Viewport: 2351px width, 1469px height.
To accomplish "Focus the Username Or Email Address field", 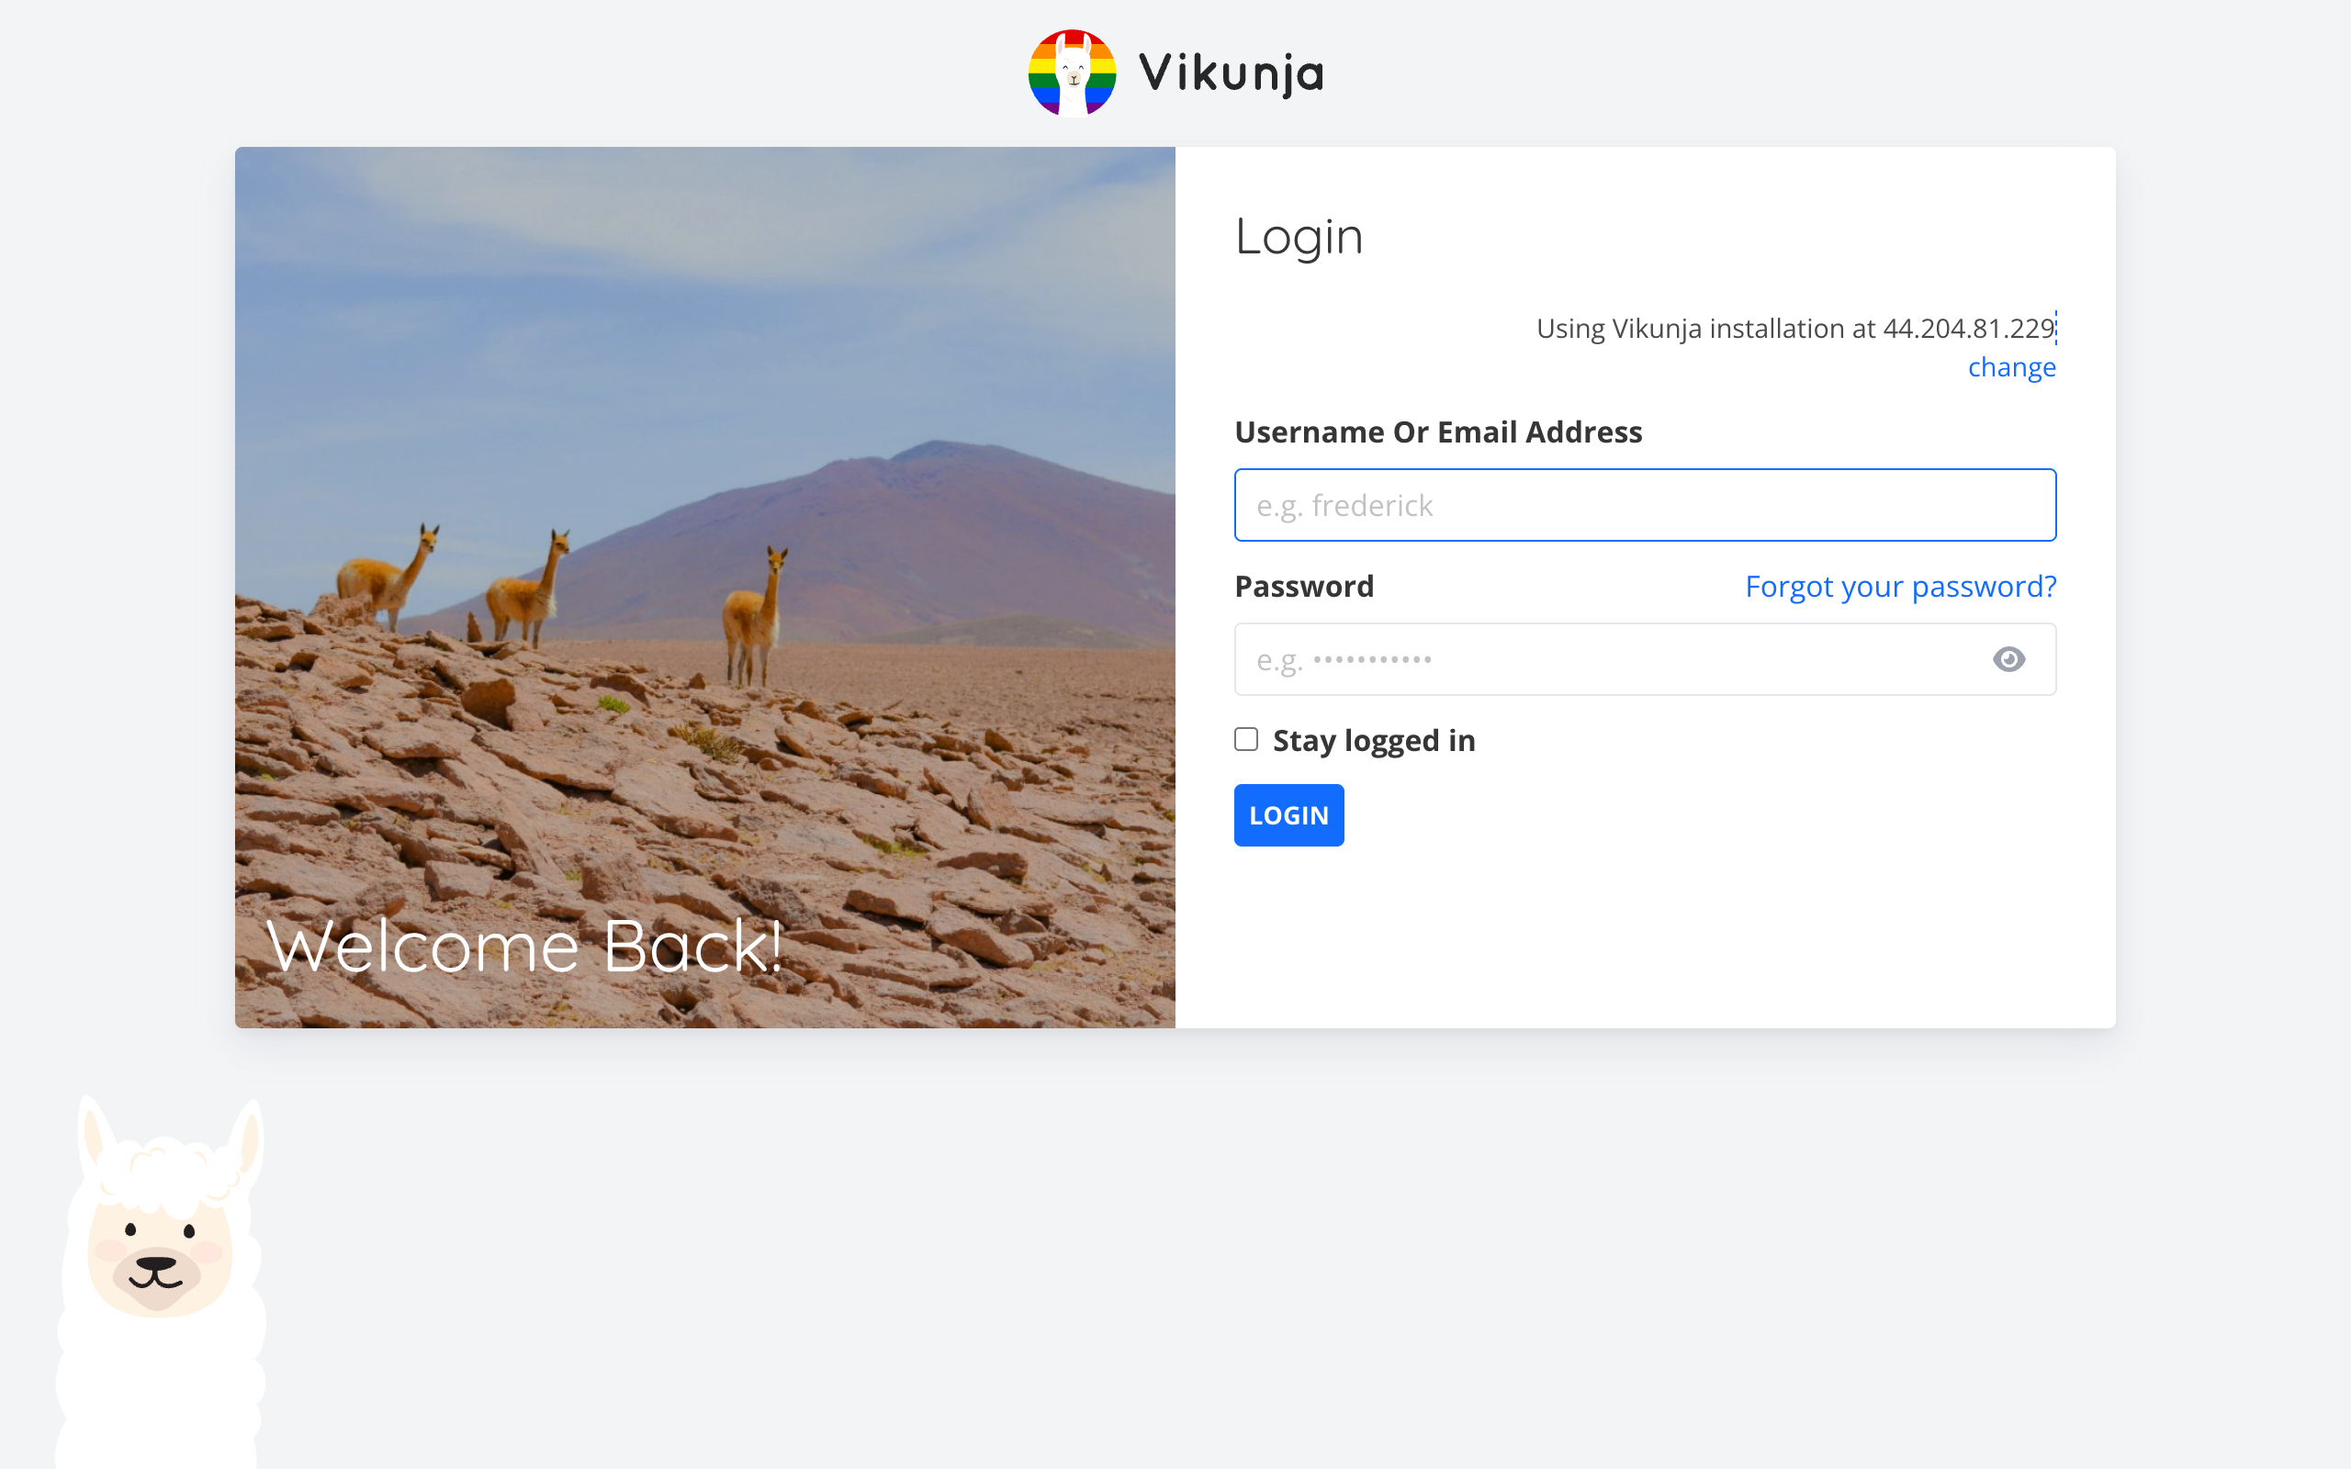I will pos(1645,505).
